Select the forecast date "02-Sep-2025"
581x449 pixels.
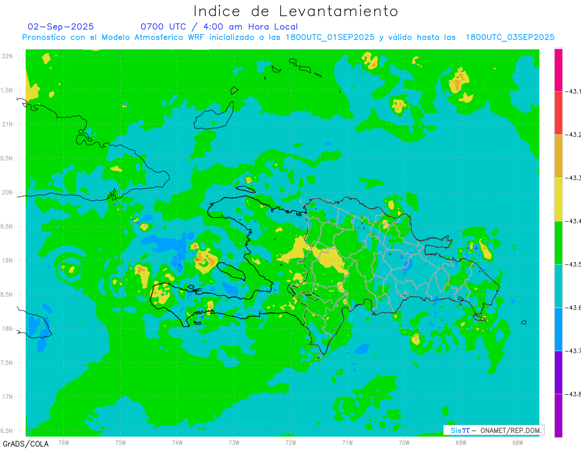61,27
